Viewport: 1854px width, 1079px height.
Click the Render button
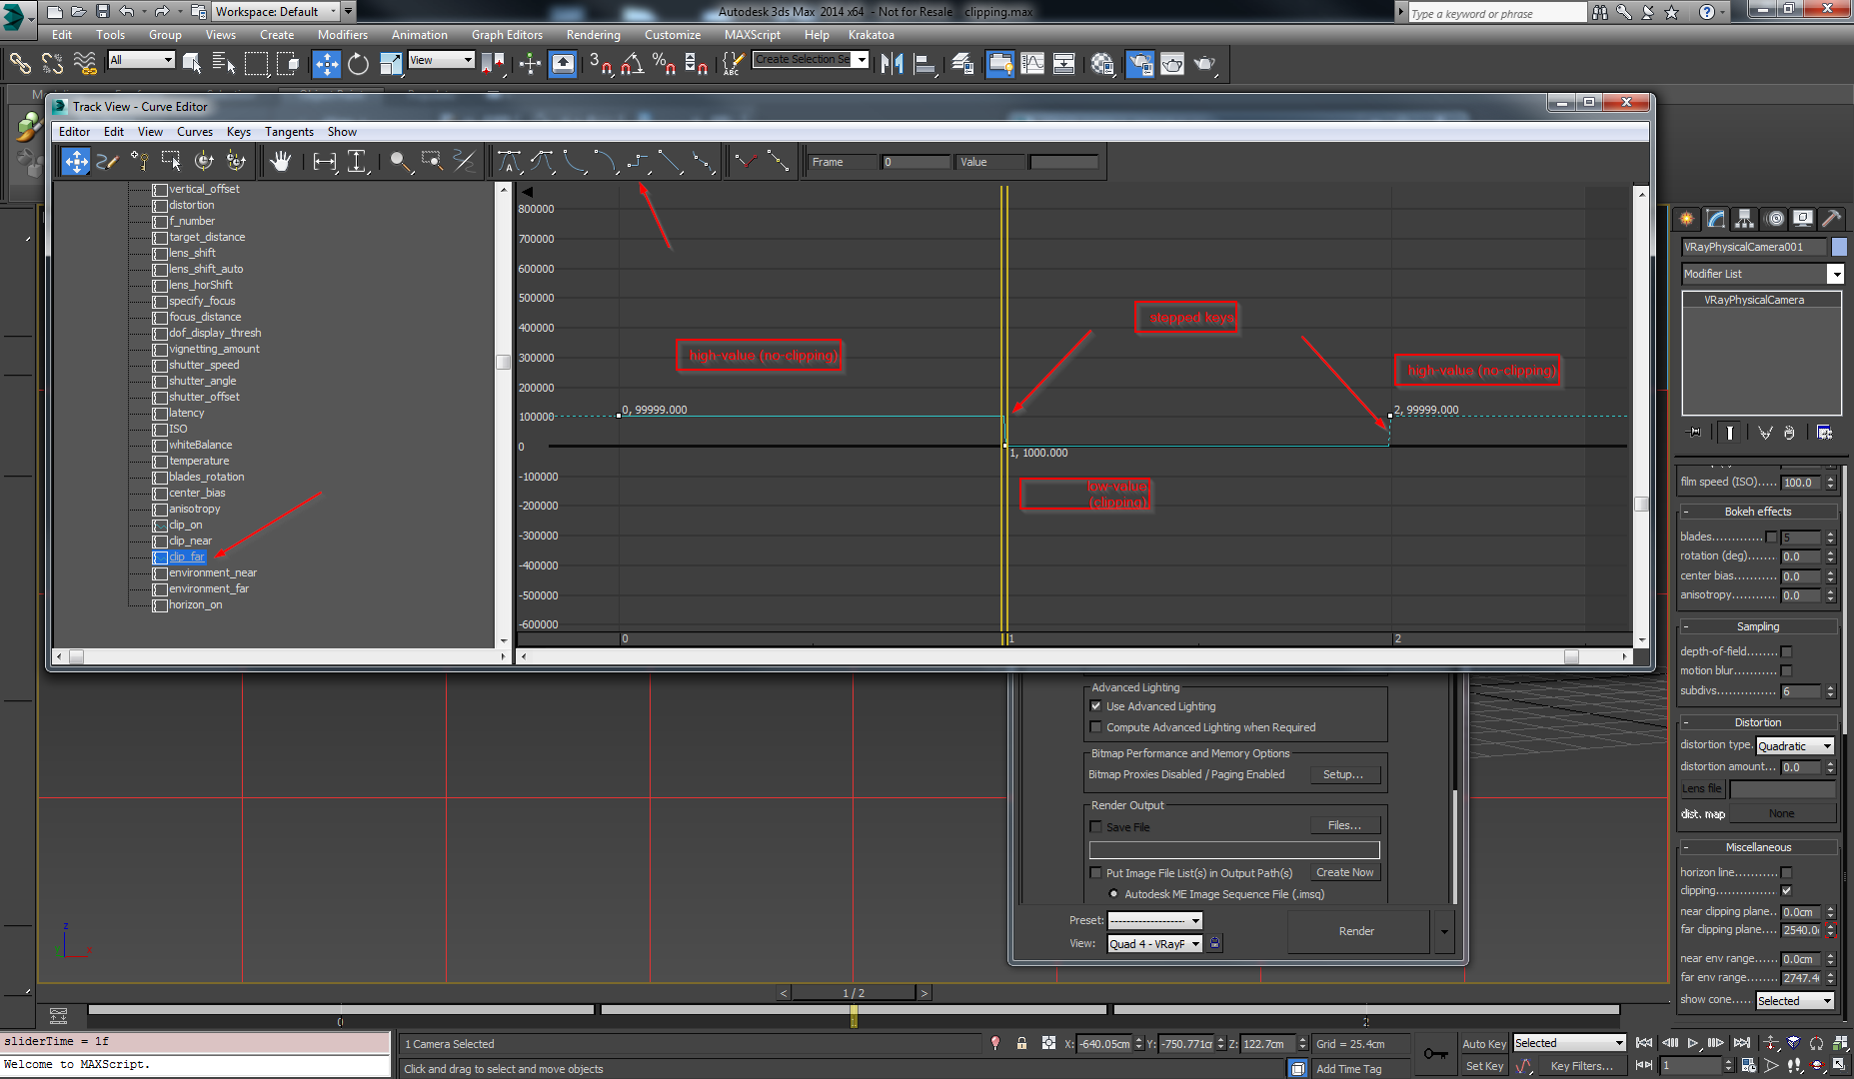click(1356, 931)
